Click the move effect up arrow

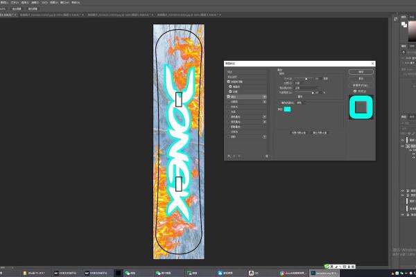click(234, 156)
